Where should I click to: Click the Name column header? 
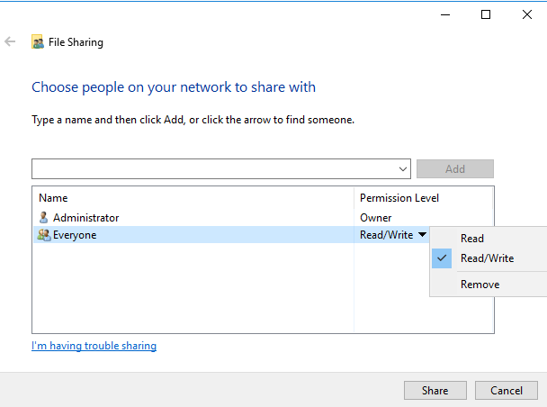click(53, 198)
